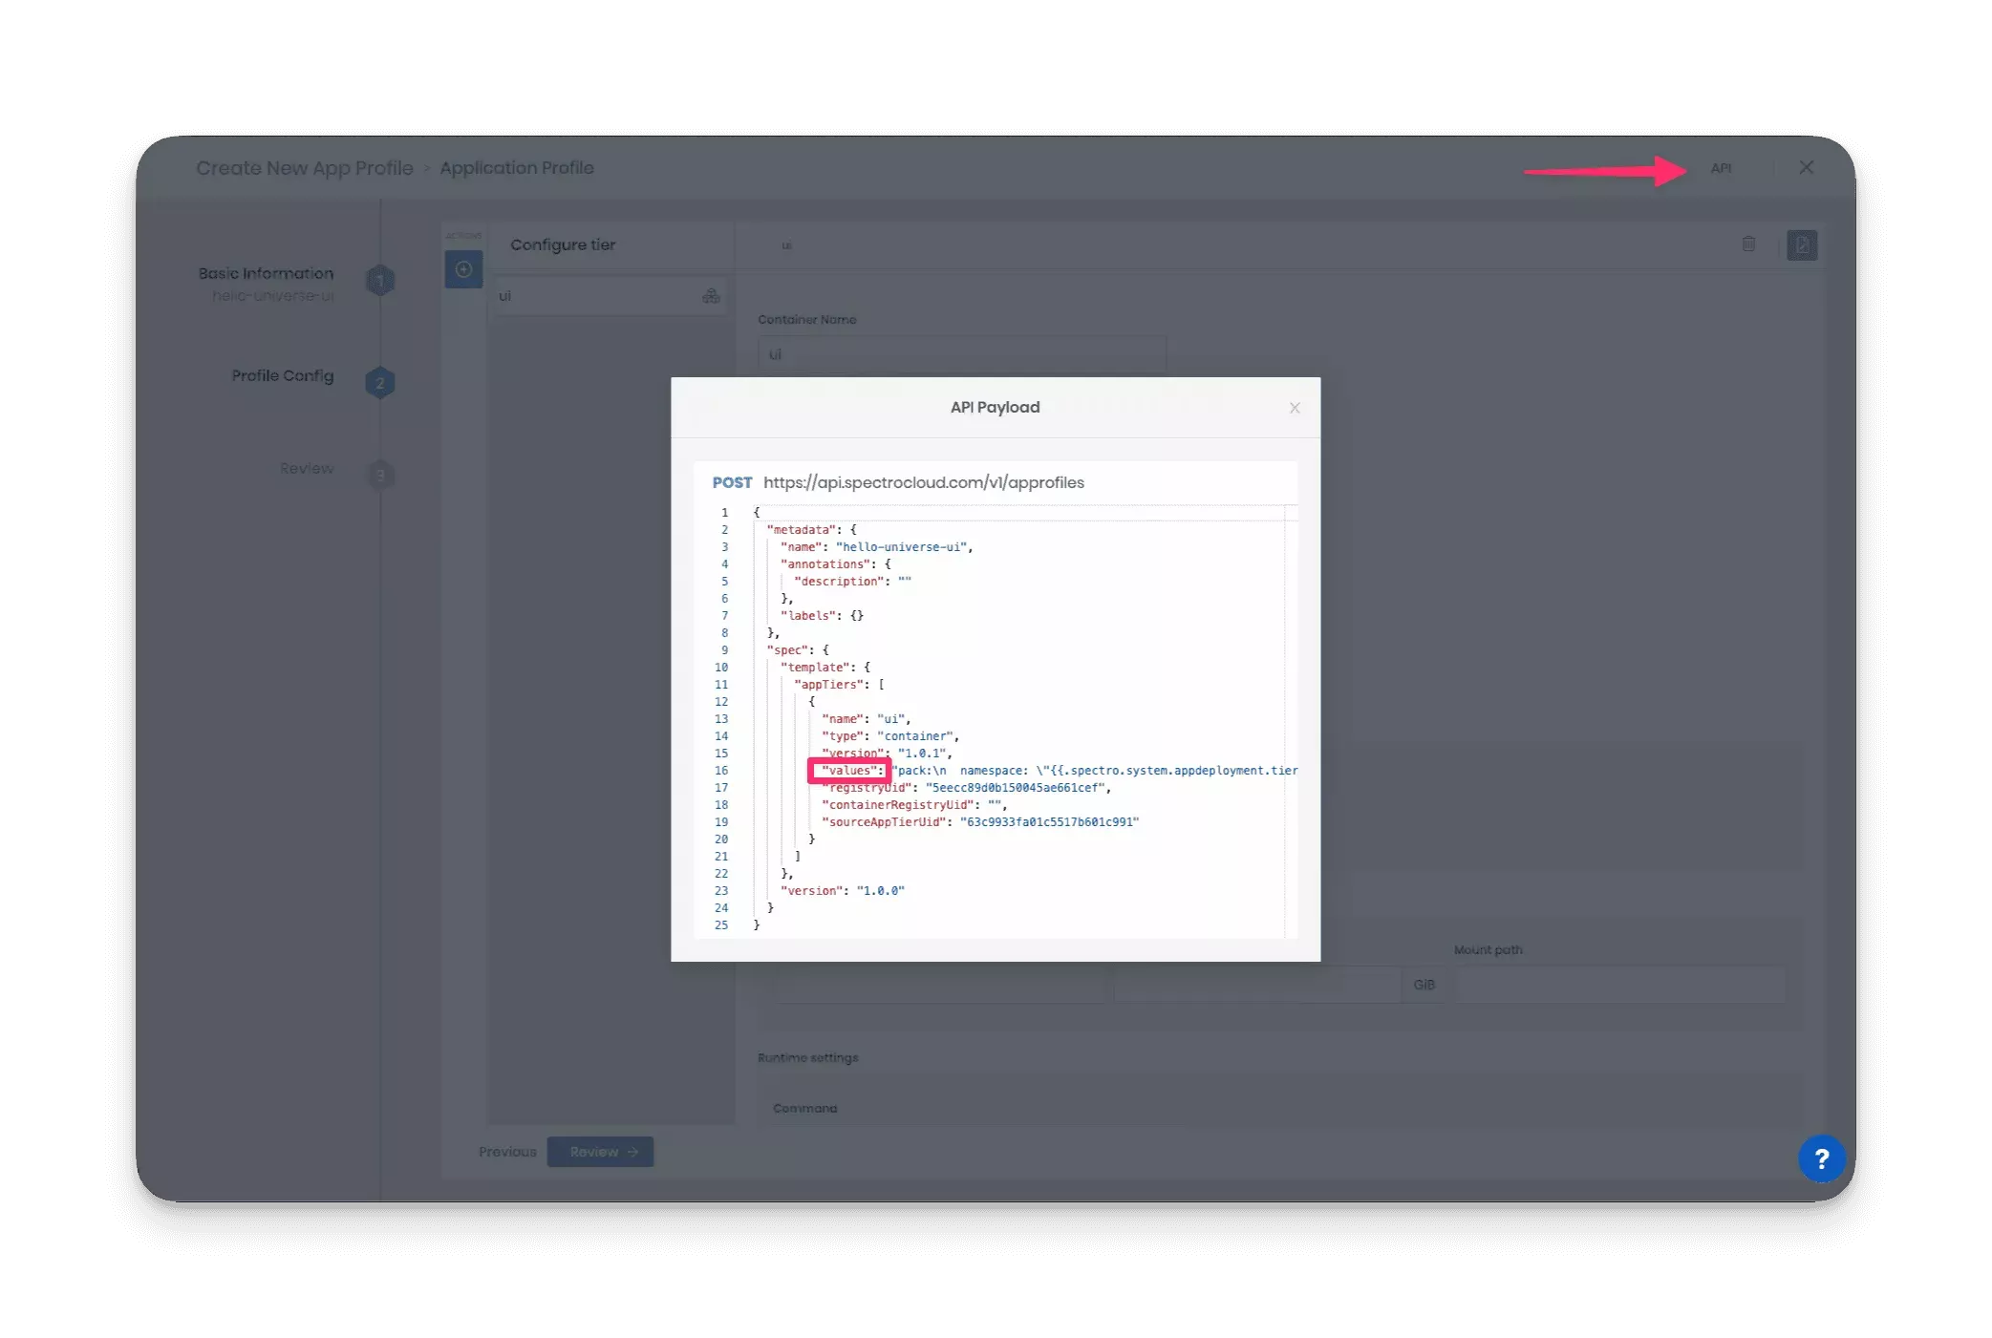Screen dimensions: 1992x1338
Task: Go back using the Previous link
Action: point(506,1152)
